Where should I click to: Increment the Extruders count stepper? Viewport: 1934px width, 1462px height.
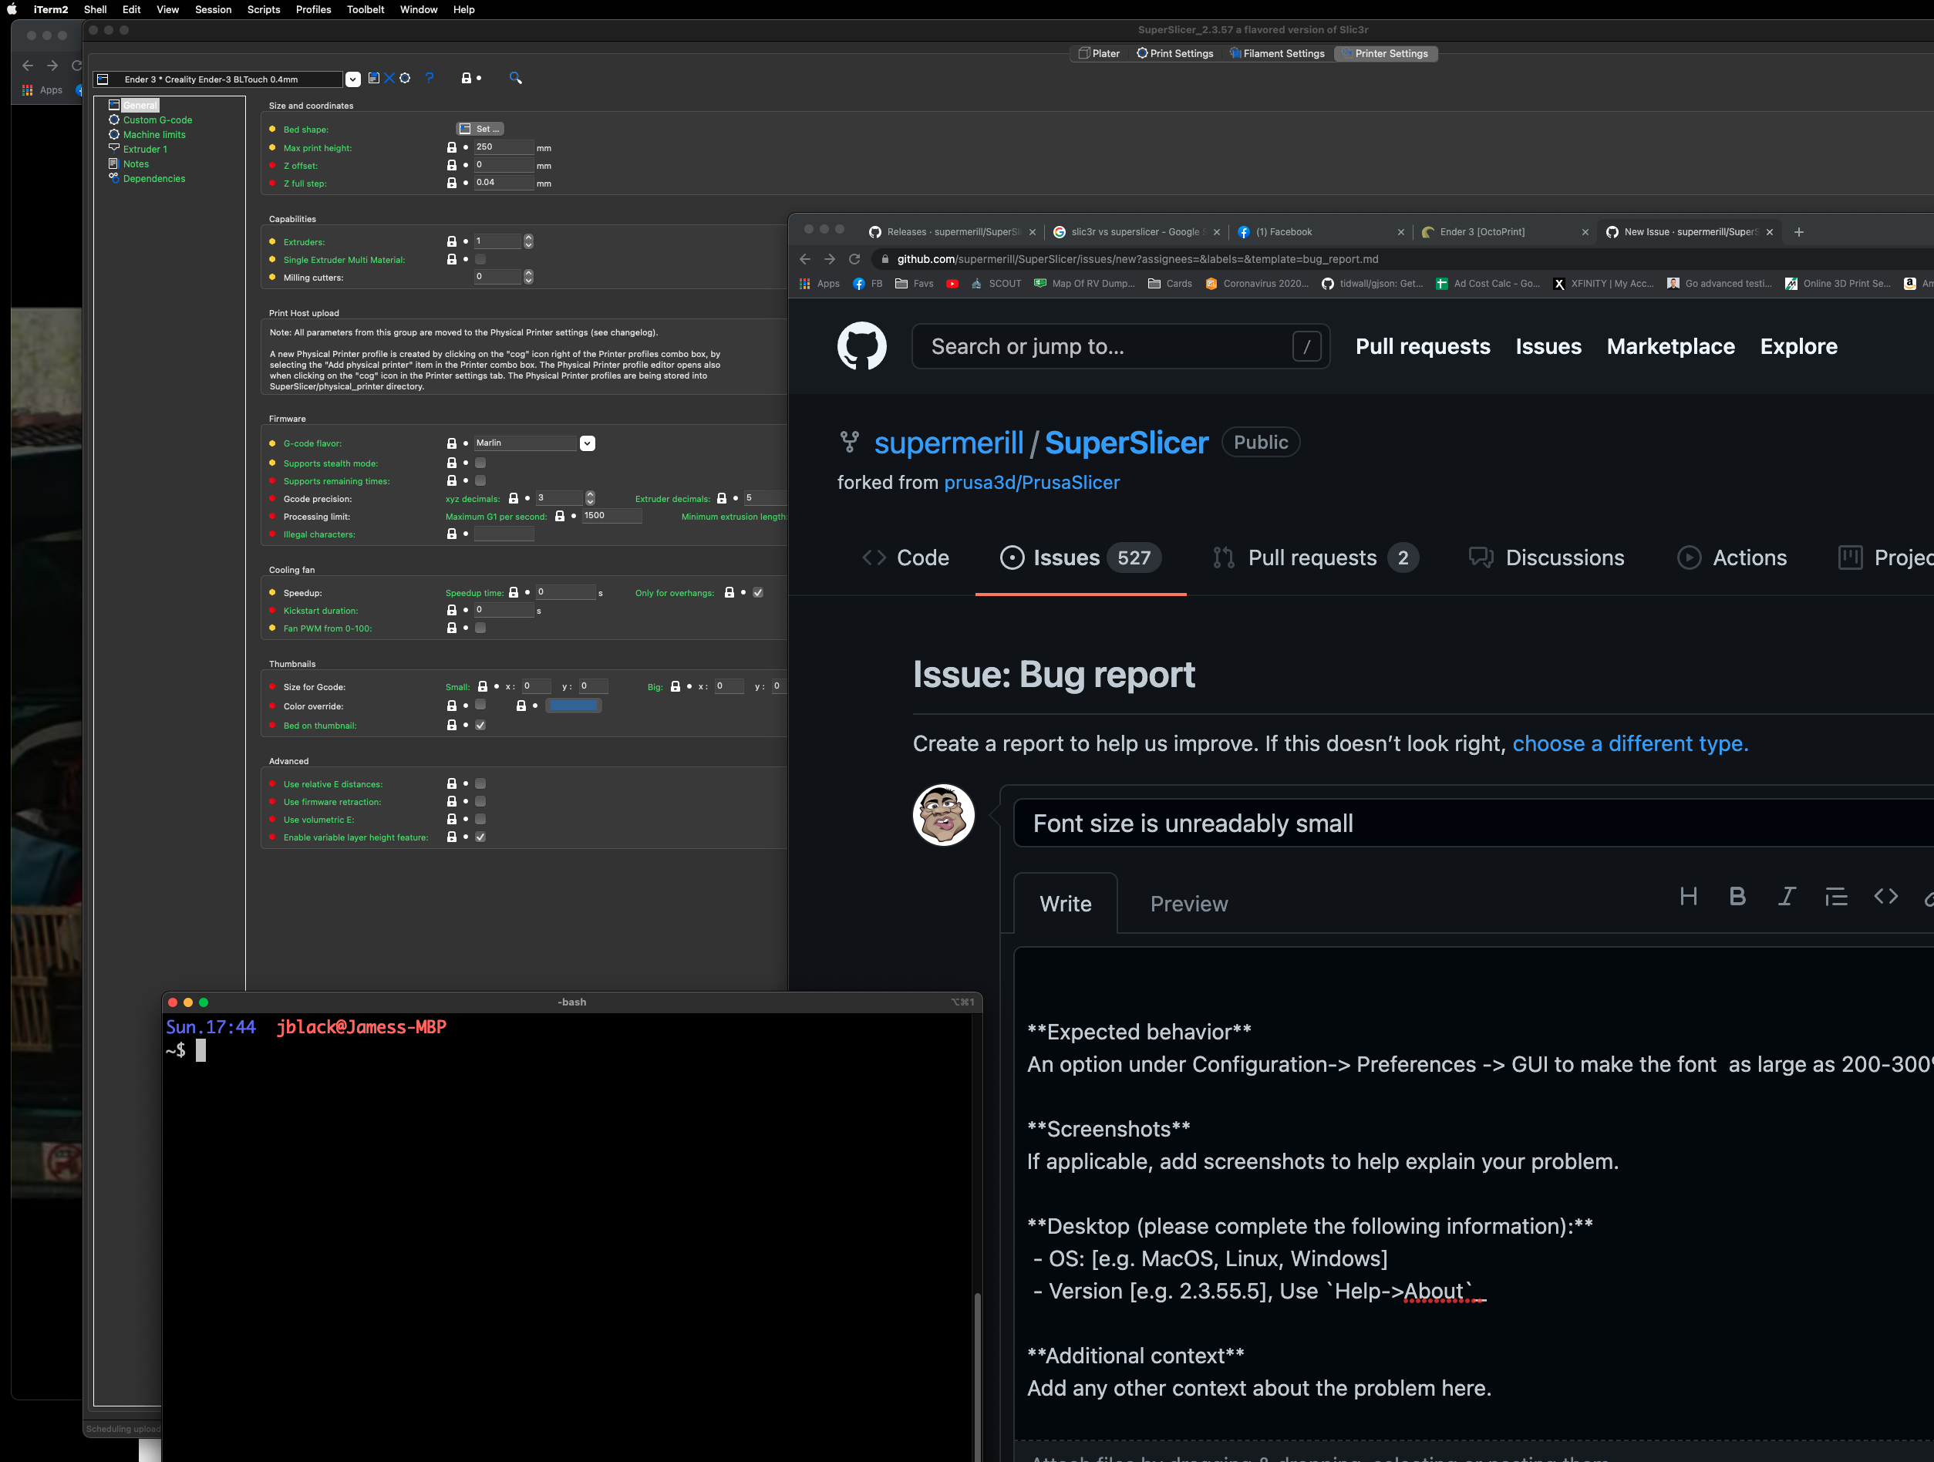click(528, 237)
